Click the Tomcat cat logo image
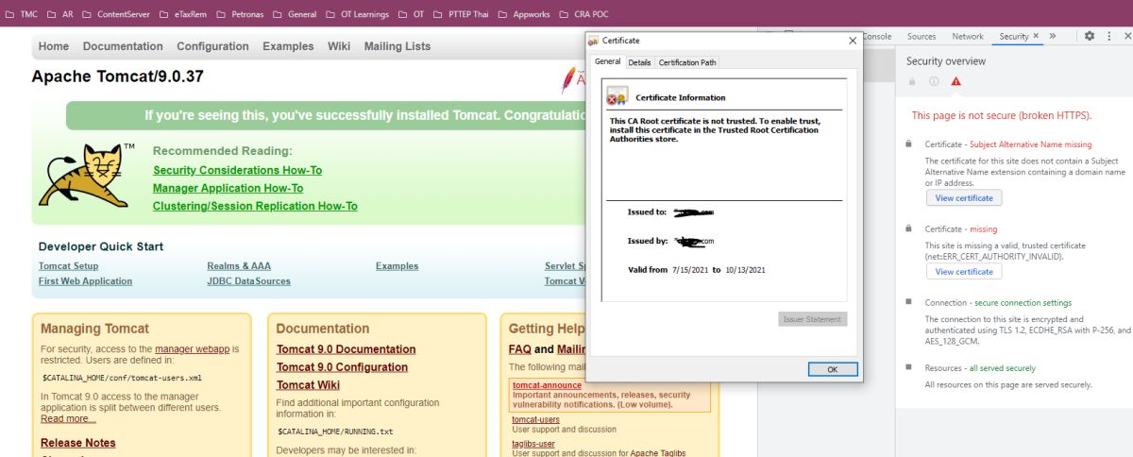 [86, 175]
